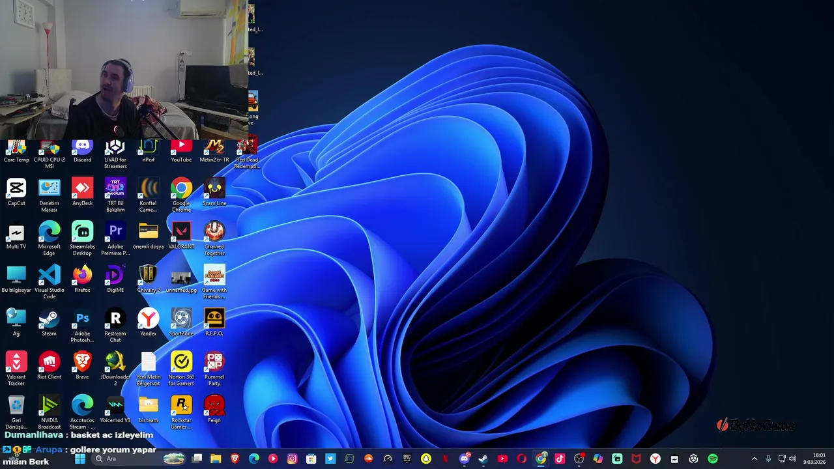The width and height of the screenshot is (834, 469).
Task: Open DigiME desktop shortcut
Action: click(x=115, y=279)
